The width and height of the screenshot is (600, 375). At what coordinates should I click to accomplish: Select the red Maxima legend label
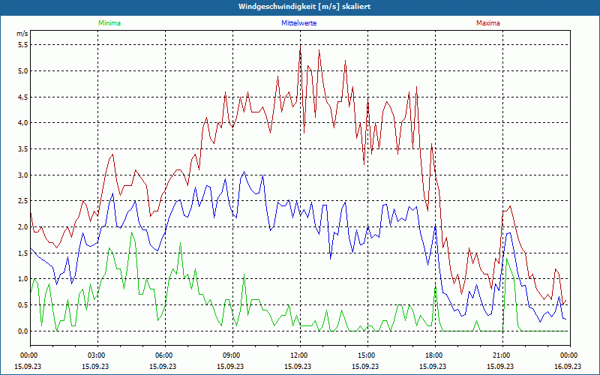488,23
